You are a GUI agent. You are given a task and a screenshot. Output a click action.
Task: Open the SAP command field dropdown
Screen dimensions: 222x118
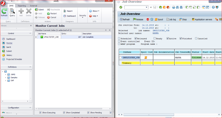[146, 7]
